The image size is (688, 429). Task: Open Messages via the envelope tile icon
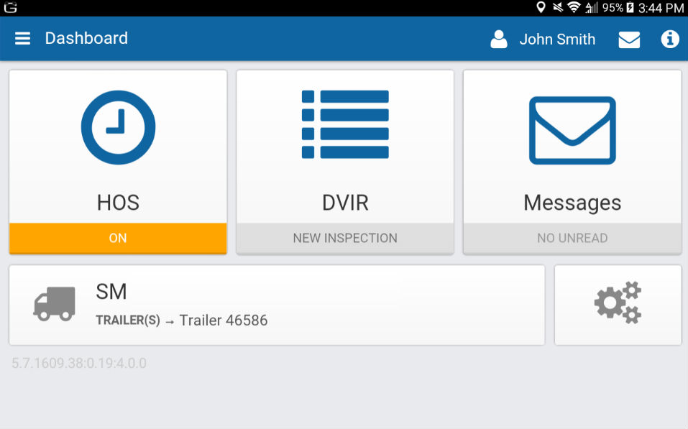click(572, 131)
